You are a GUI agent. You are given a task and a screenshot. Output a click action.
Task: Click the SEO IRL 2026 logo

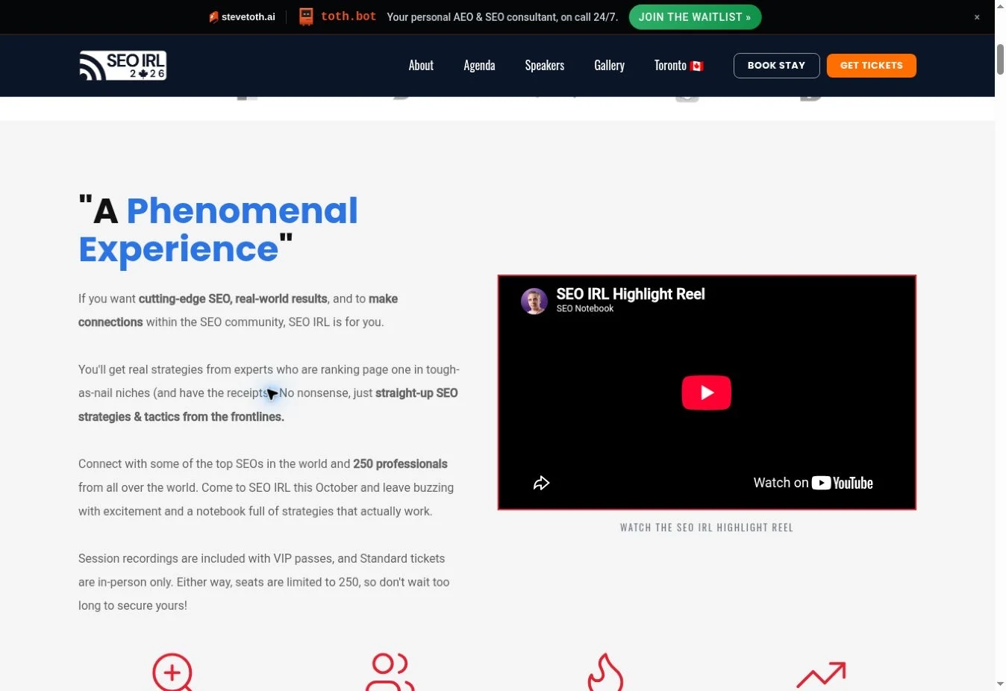pyautogui.click(x=123, y=66)
